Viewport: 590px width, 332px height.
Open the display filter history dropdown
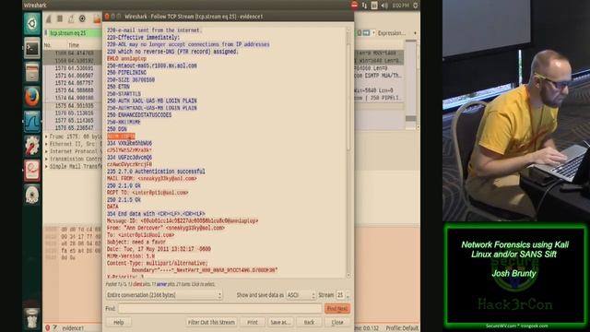point(373,33)
